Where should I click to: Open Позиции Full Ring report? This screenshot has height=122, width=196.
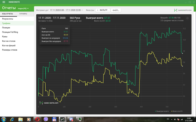pos(17,32)
